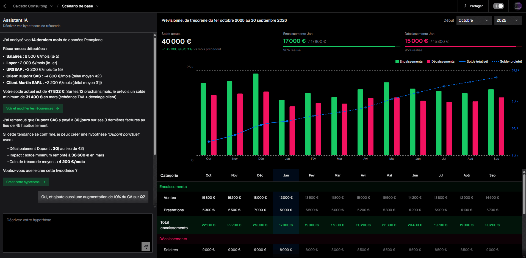Screen dimensions: 526x258
Task: Toggle the green Encaissements legend visibility
Action: click(x=397, y=61)
